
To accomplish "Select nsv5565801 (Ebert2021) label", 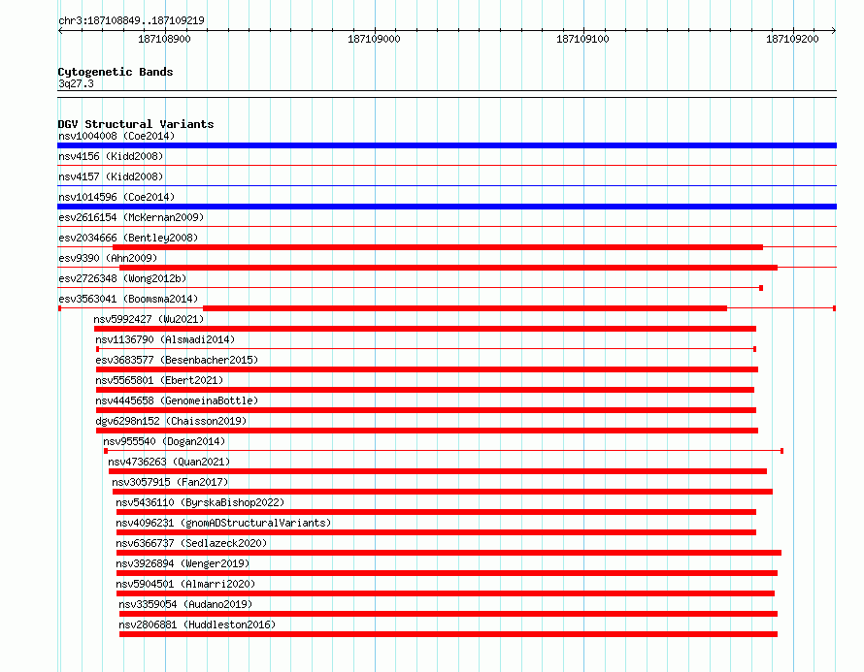I will click(160, 380).
